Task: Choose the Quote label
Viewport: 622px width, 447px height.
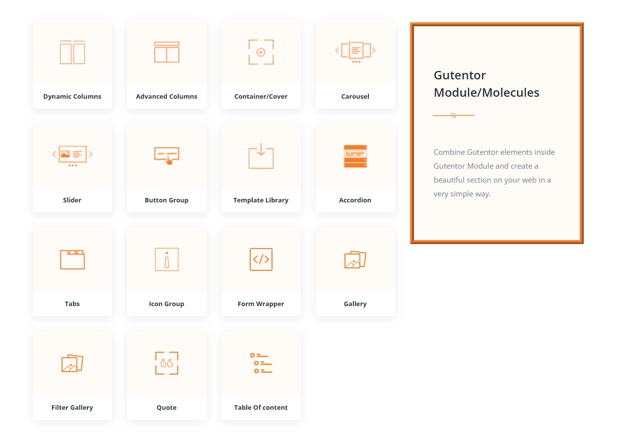Action: point(167,408)
